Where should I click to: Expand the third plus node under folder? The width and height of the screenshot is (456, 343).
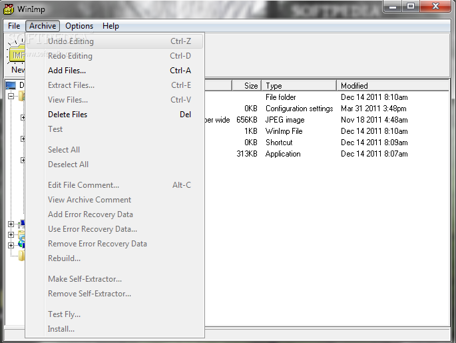click(23, 160)
